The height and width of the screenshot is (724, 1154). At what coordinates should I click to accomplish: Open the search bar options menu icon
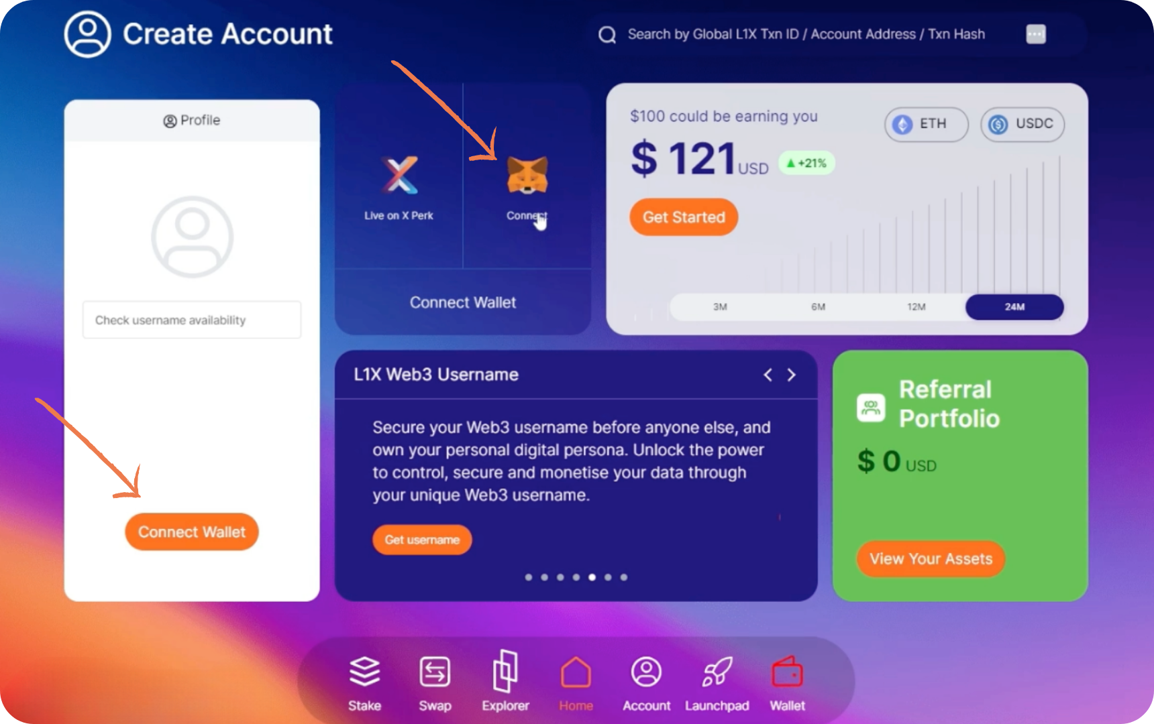tap(1036, 34)
